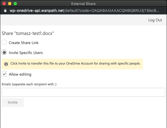Click the info icon in the yellow banner

click(6, 64)
